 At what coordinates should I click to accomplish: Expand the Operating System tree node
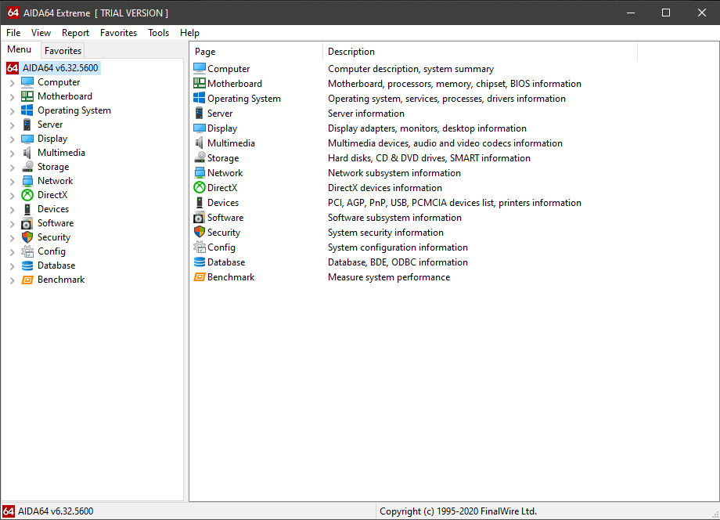13,110
